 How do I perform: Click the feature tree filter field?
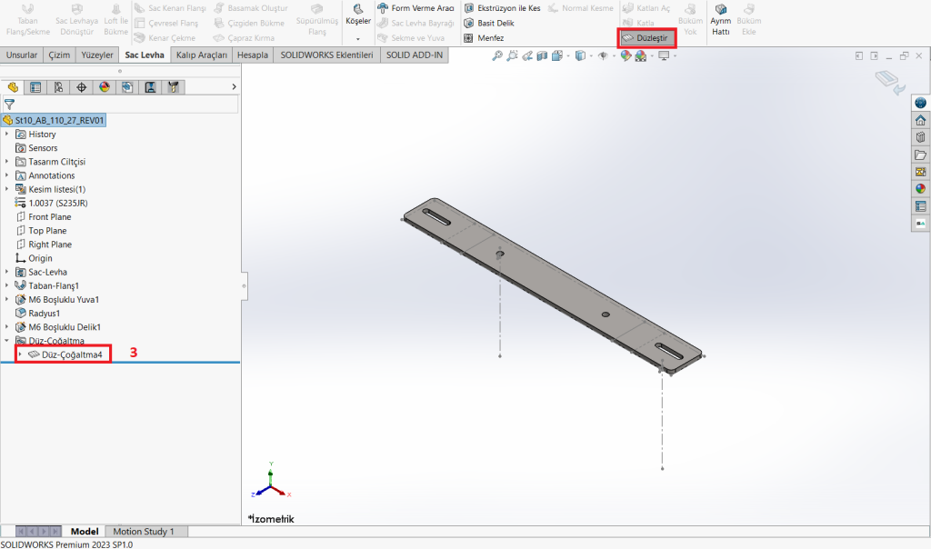coord(123,105)
